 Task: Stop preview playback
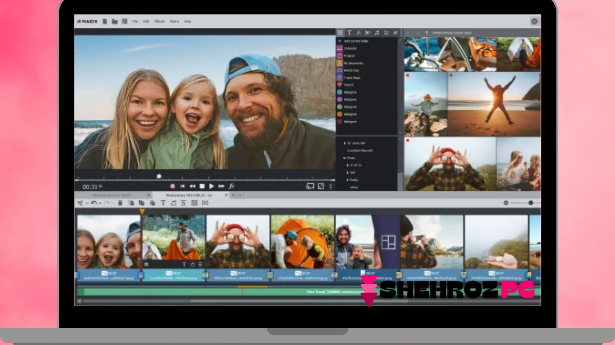[x=202, y=186]
